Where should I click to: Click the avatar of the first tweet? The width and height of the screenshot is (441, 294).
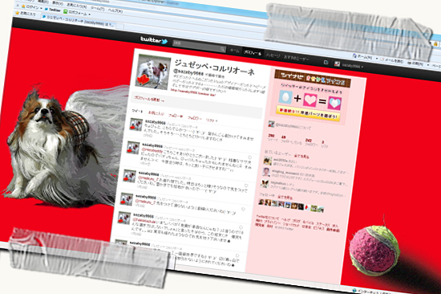click(136, 125)
